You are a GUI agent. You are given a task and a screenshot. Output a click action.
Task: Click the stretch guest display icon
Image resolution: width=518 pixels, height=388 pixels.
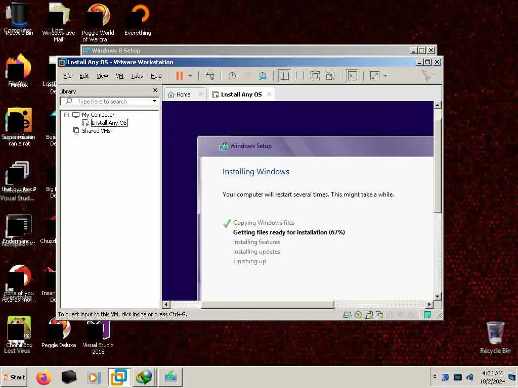click(x=375, y=76)
